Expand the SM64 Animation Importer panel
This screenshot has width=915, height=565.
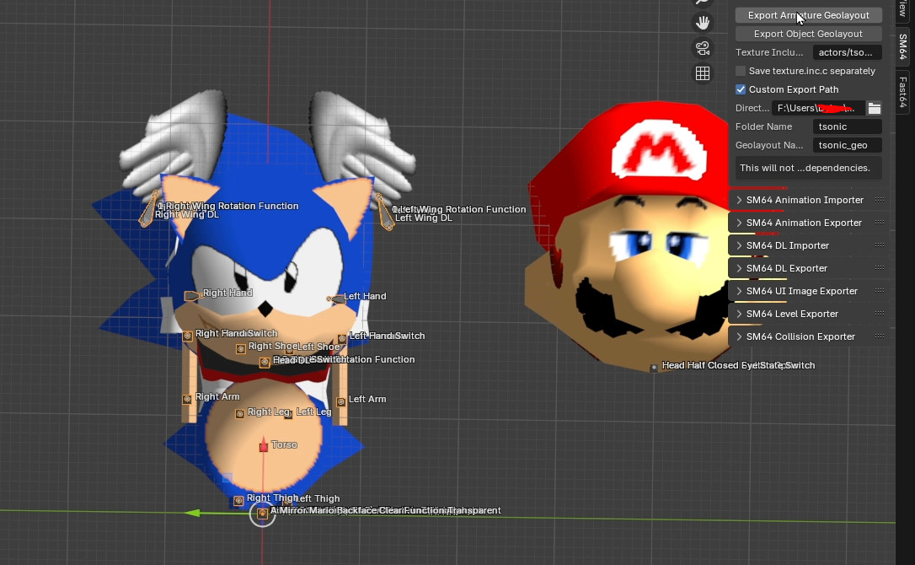coord(804,200)
